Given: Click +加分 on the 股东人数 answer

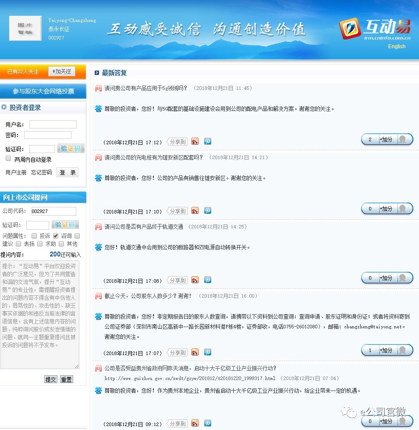Looking at the screenshot, I should [x=386, y=350].
